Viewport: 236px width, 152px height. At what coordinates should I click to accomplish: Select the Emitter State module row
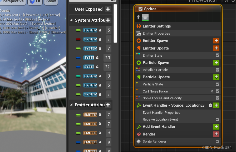pyautogui.click(x=178, y=55)
